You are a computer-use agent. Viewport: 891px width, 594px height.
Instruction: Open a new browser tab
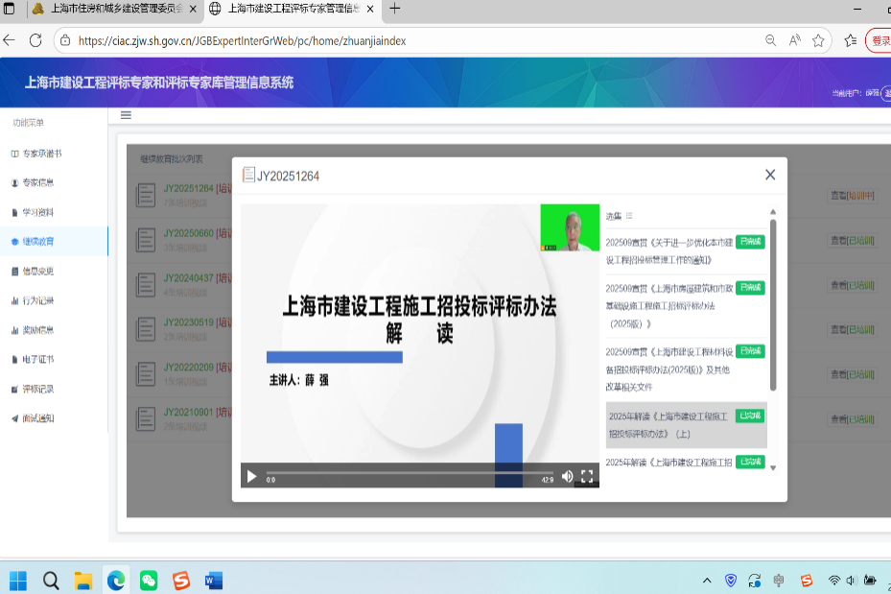click(395, 9)
